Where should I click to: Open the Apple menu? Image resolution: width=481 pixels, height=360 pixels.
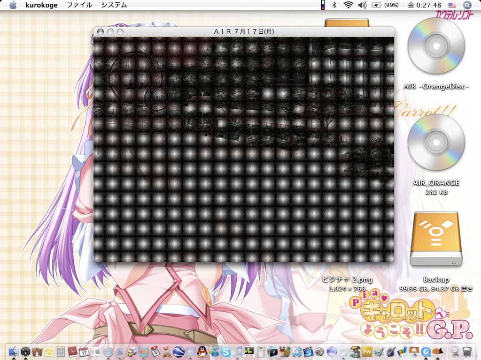(13, 5)
